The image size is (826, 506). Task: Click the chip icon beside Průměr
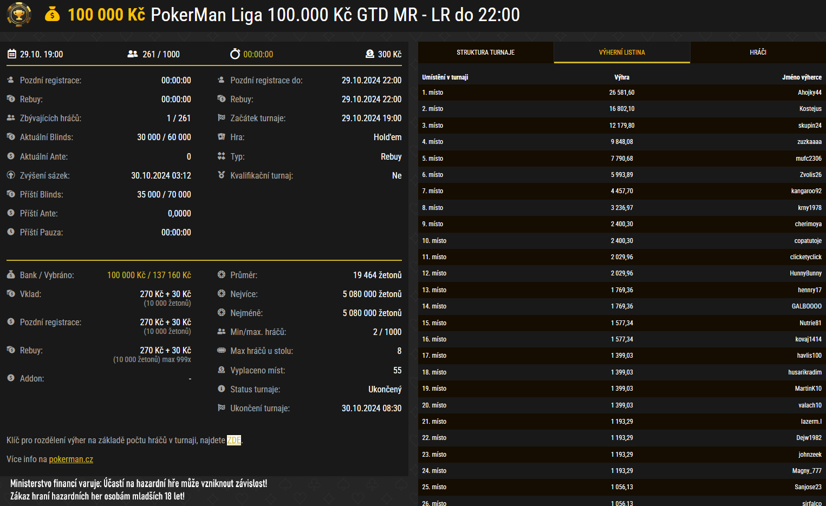pos(221,274)
